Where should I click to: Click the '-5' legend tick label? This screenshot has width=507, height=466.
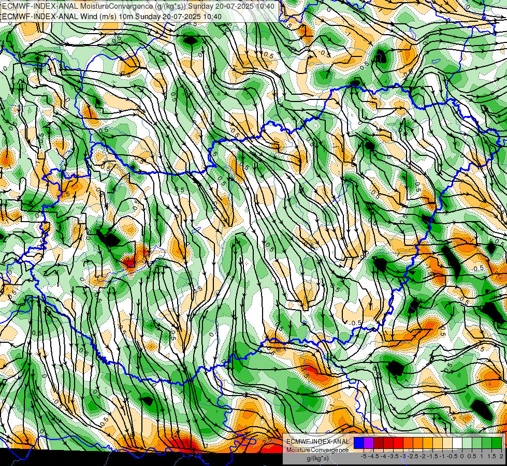click(364, 456)
